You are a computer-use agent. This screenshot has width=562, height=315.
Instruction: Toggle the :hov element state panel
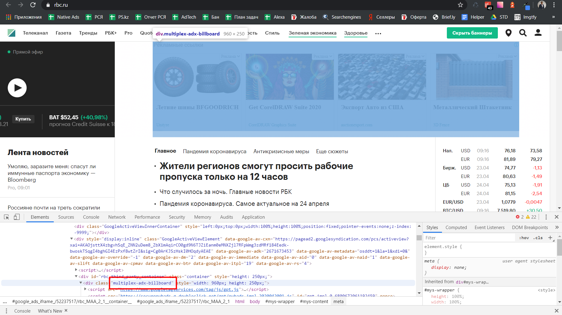click(524, 238)
